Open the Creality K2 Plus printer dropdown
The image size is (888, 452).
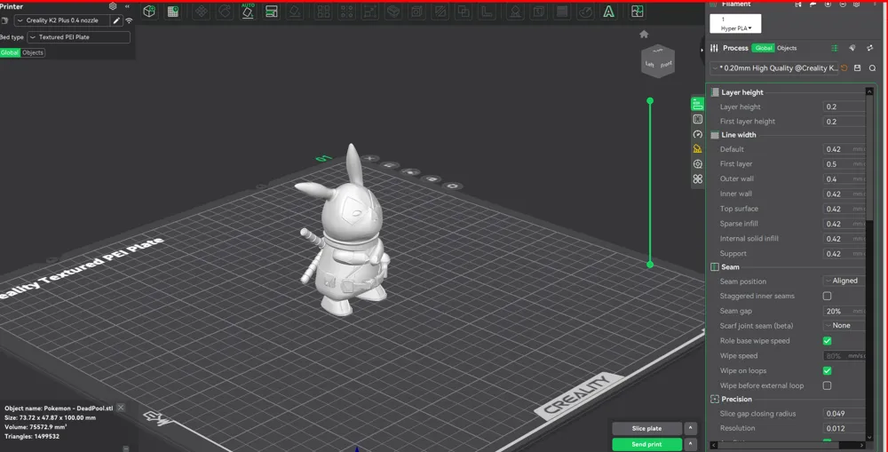60,20
